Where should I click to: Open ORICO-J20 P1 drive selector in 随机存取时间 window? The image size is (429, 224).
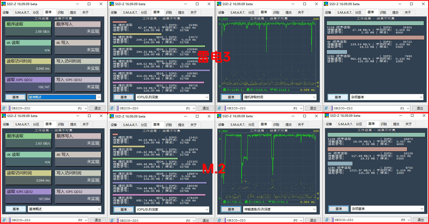tap(264, 108)
